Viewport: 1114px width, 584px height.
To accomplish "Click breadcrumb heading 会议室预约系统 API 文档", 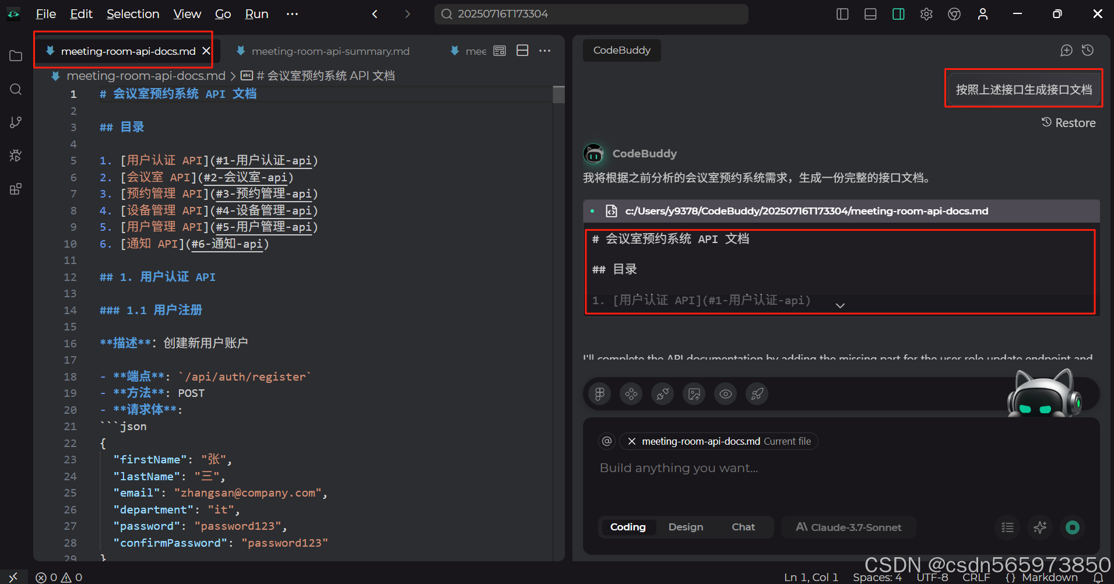I will 325,76.
